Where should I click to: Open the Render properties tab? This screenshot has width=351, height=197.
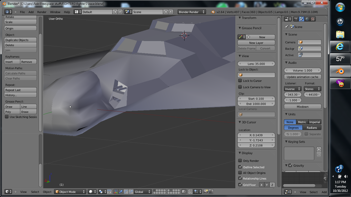point(296,19)
